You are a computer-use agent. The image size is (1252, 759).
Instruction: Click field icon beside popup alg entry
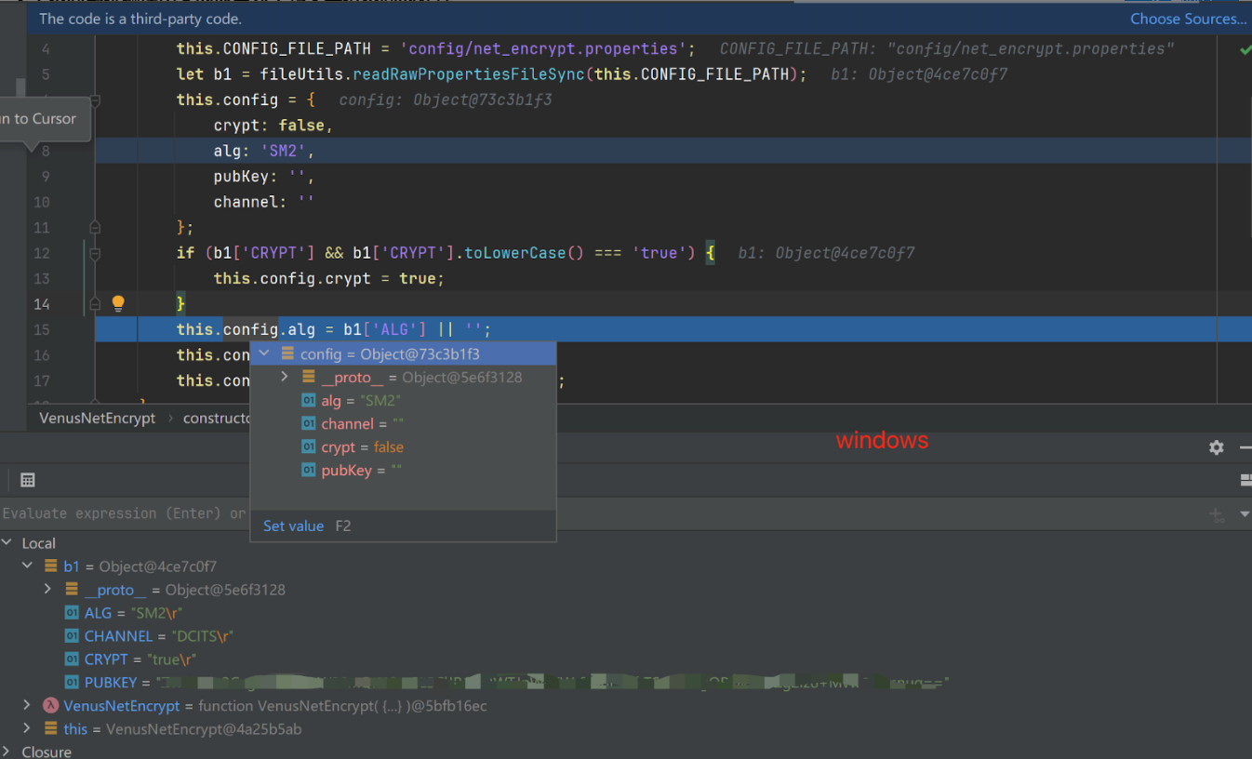click(309, 401)
